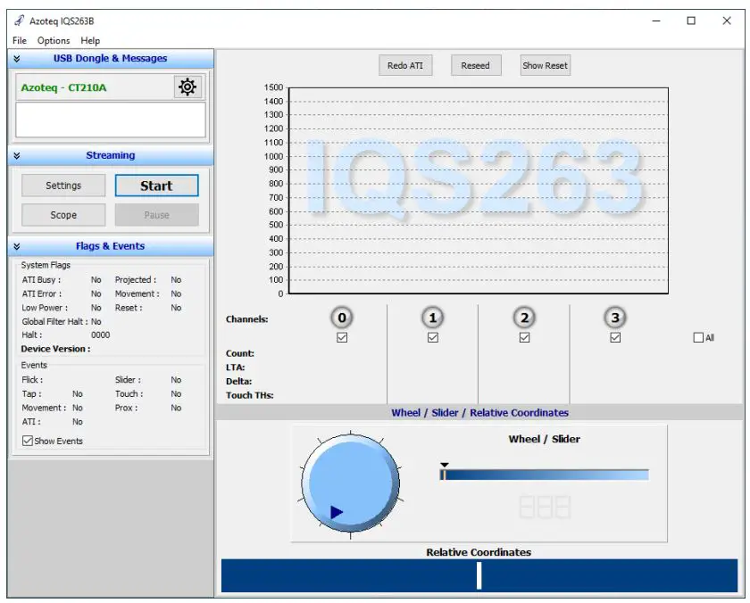The image size is (750, 603).
Task: Uncheck channel 1 checkbox
Action: tap(432, 337)
